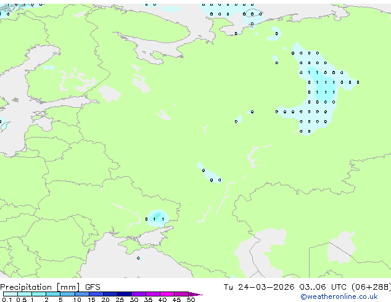Click the '0.5' legend scale label
Viewport: 391px width, 302px height.
tap(22, 300)
